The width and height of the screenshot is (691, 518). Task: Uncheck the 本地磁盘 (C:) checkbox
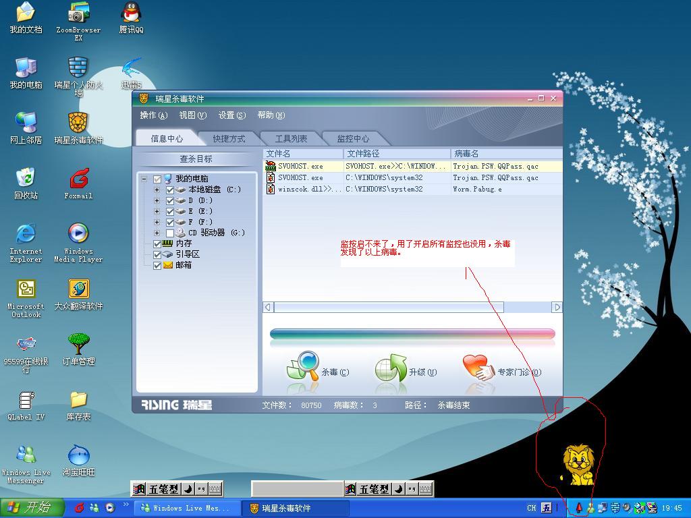coord(170,190)
